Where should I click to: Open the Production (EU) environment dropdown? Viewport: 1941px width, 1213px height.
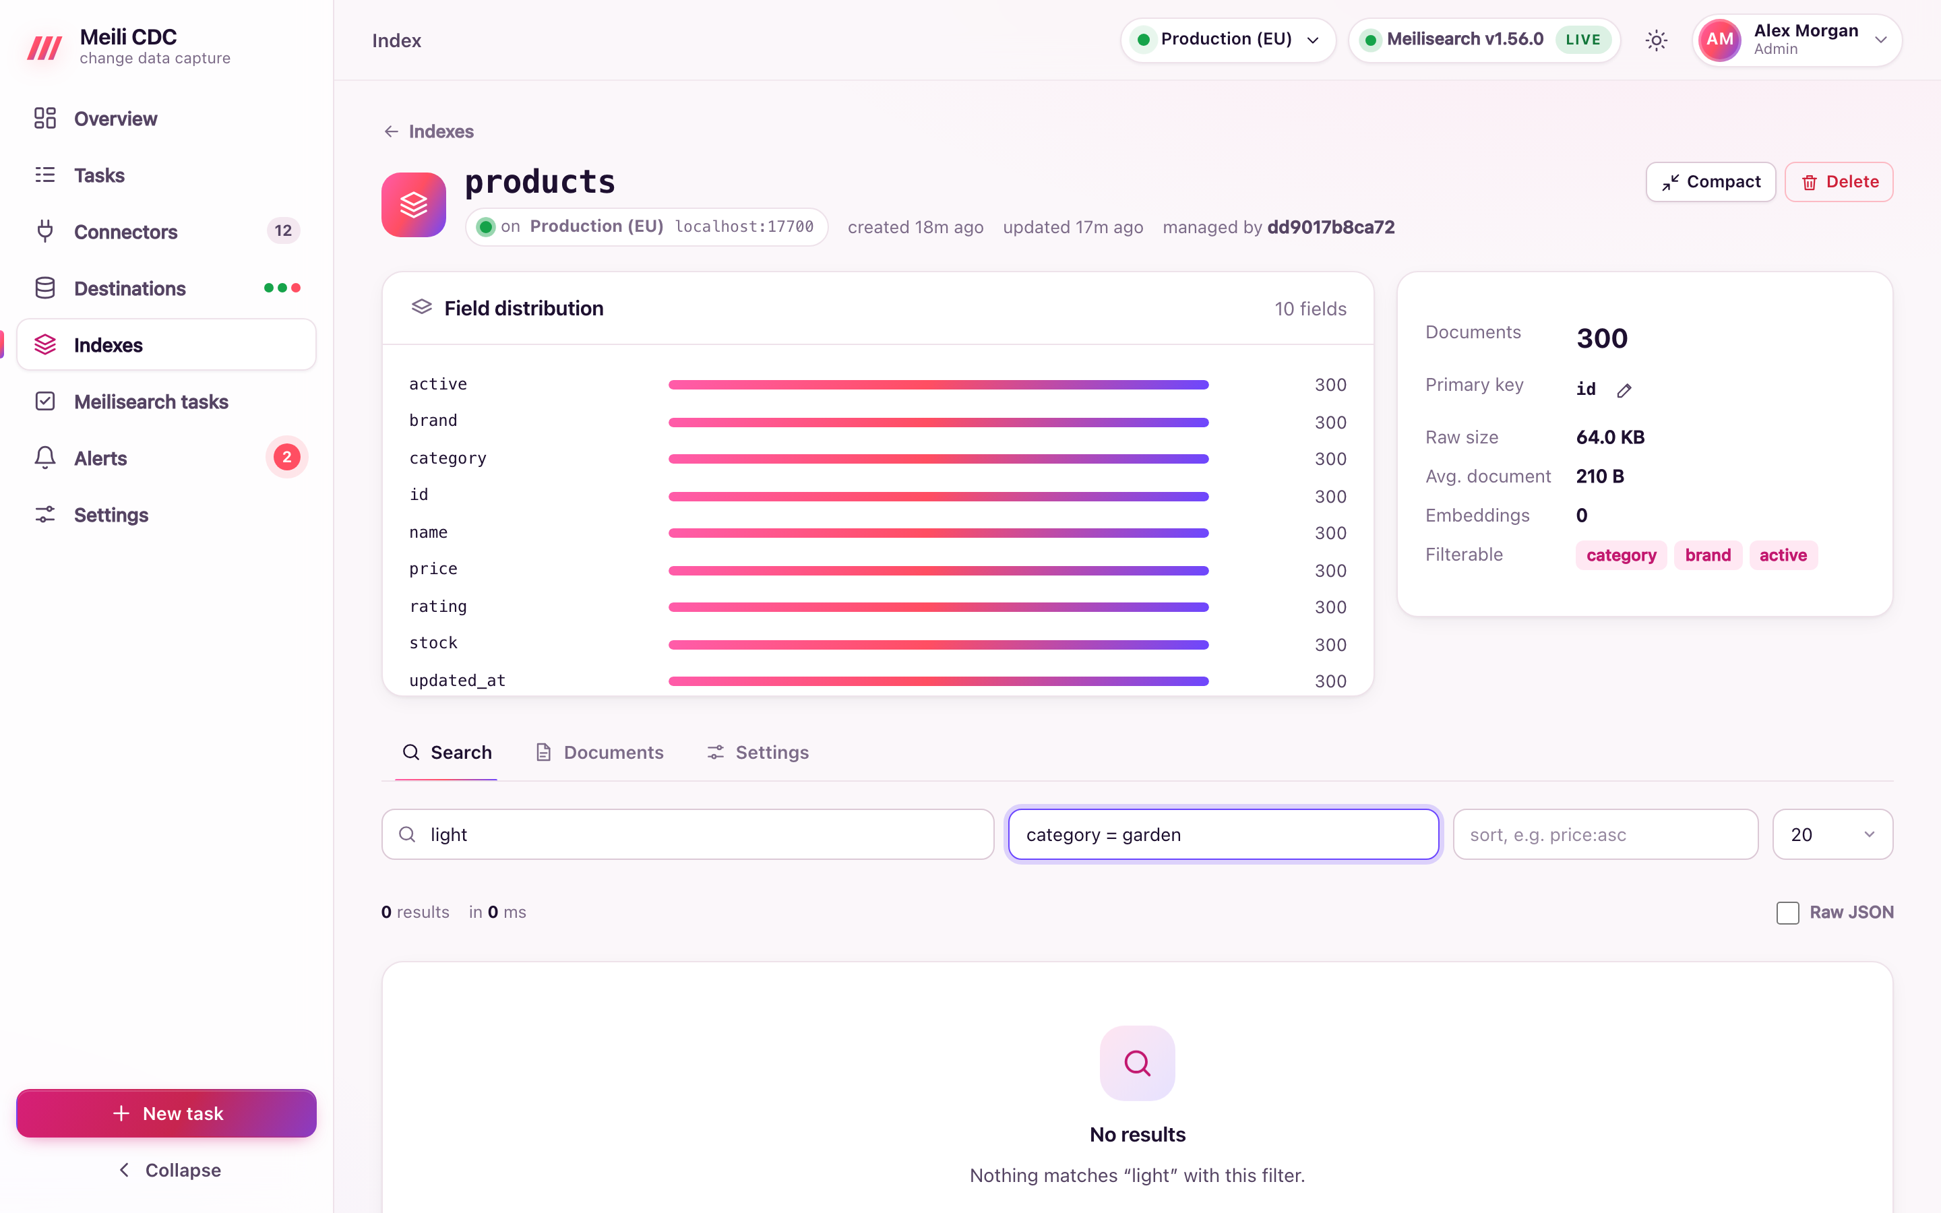coord(1228,39)
